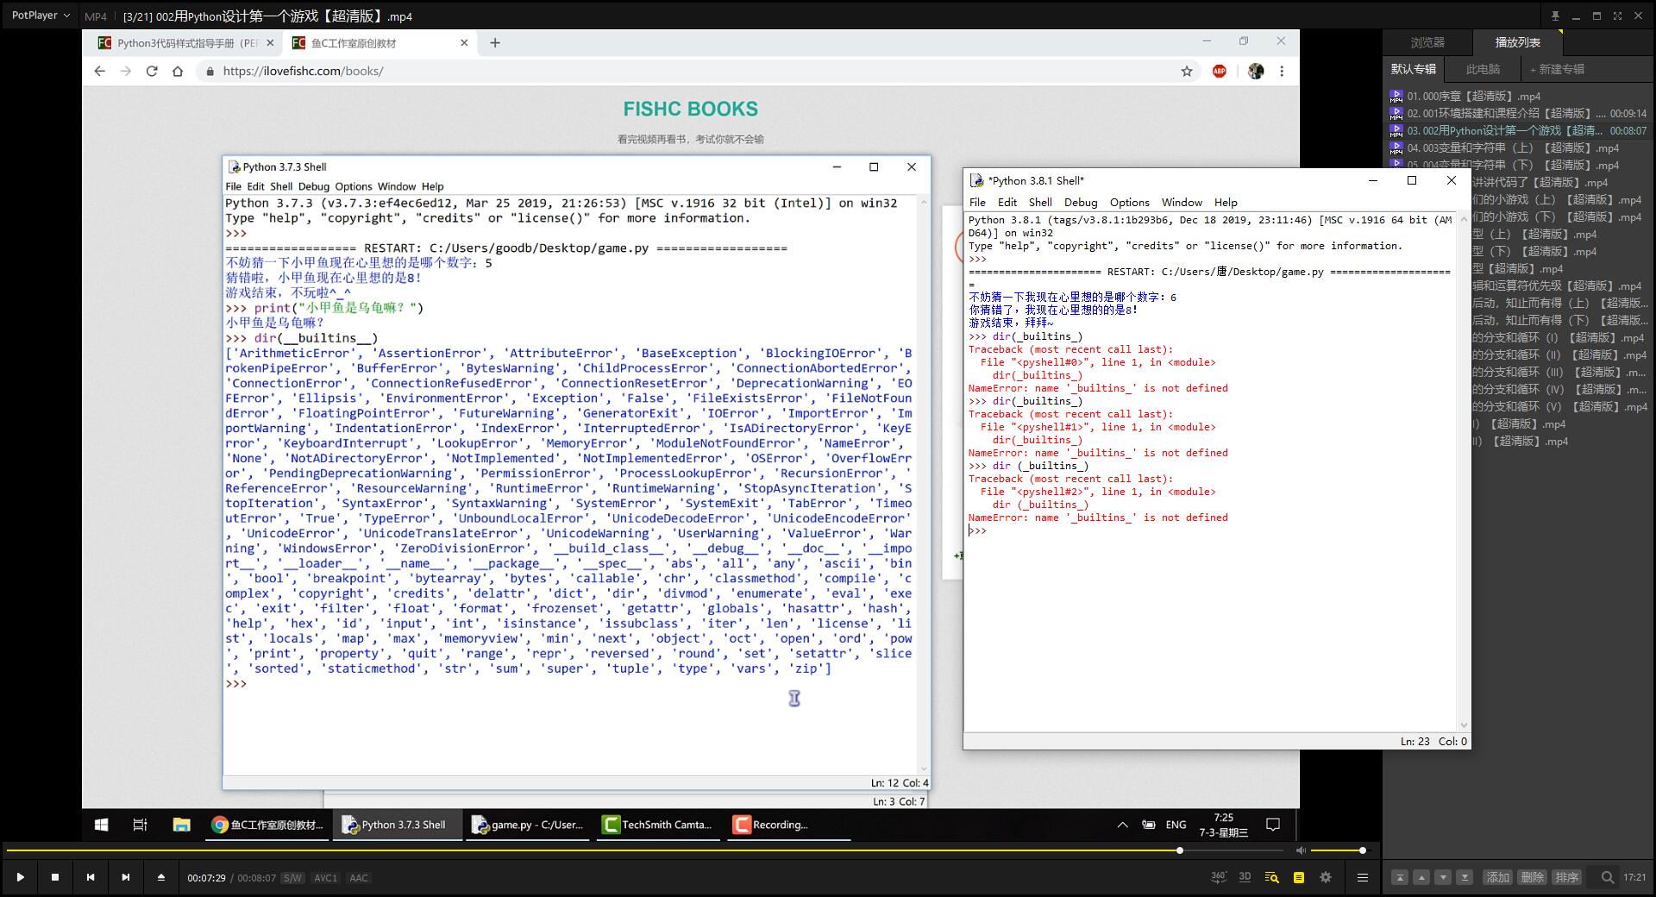Open the Chrome three-dot menu
Screen dimensions: 1656x897
tap(1282, 71)
